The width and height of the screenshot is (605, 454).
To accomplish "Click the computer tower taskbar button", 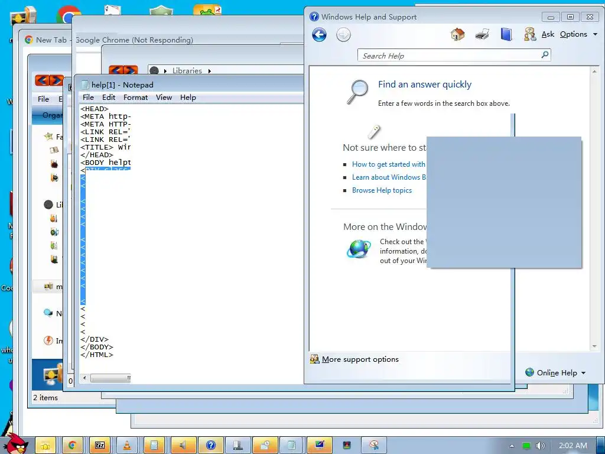I will coord(238,446).
